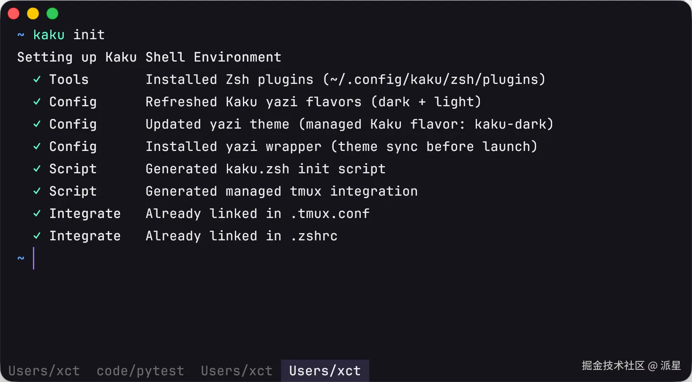Viewport: 692px width, 382px height.
Task: Switch to the code/pytest tab
Action: pos(140,371)
